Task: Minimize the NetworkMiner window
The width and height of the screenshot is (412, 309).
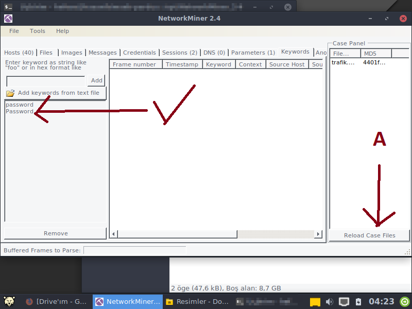Action: click(x=370, y=19)
